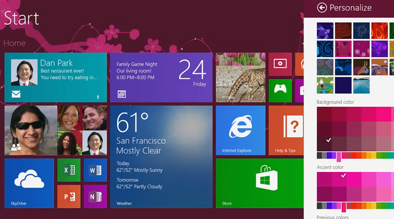The image size is (394, 219).
Task: Open the Windows Store tile
Action: 260,183
